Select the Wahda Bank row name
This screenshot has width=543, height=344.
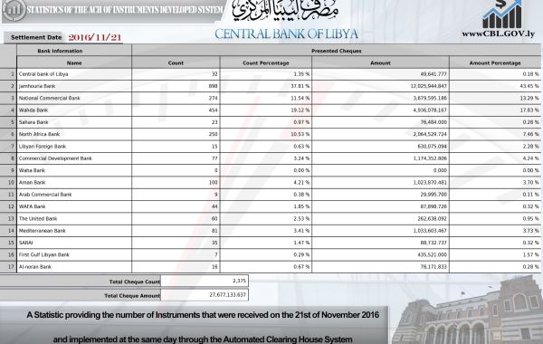coord(33,110)
